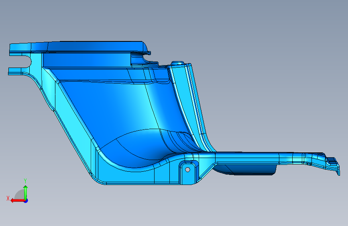Select the small circular hole in the mounting boss
The width and height of the screenshot is (348, 226).
coord(187,170)
